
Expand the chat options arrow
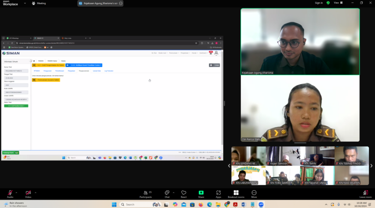(x=174, y=192)
